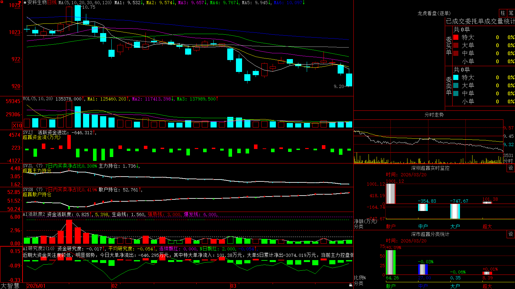515x289 pixels.
Task: Click the 64.26 value in 深市超赢分类统计
Action: [392, 278]
